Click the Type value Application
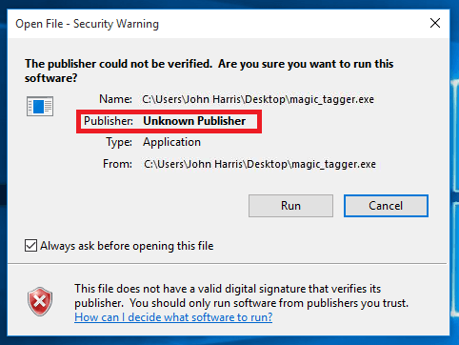Screen dimensions: 459x345 (171, 142)
